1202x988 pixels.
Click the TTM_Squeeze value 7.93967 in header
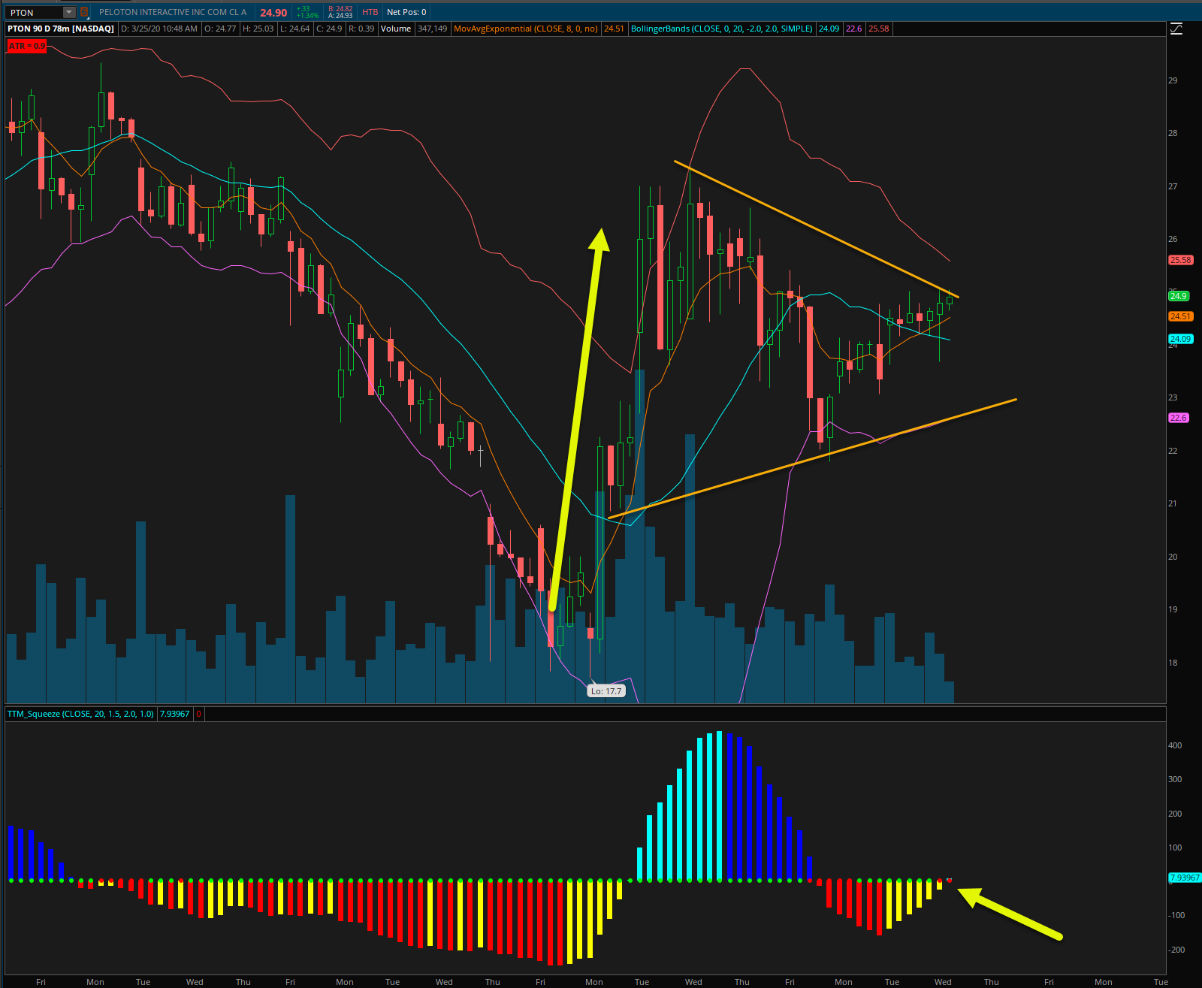pos(174,714)
